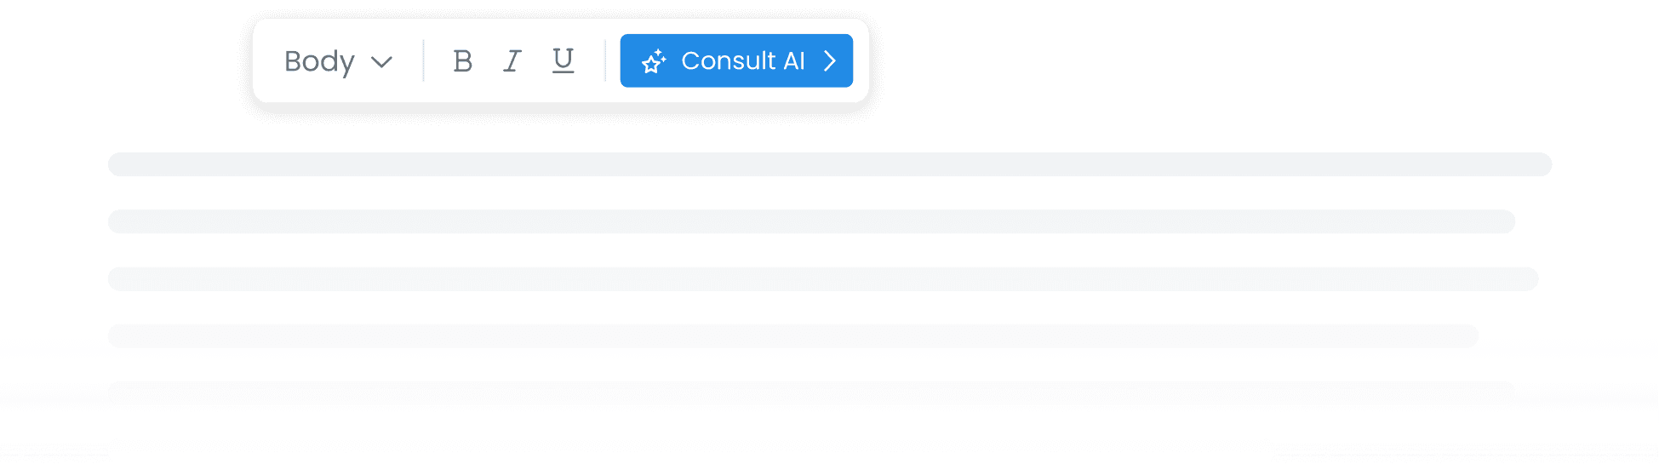Toggle underline formatting with the U icon

tap(563, 60)
